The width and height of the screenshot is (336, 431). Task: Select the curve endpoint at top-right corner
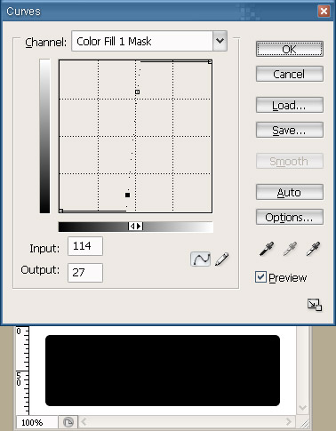210,62
